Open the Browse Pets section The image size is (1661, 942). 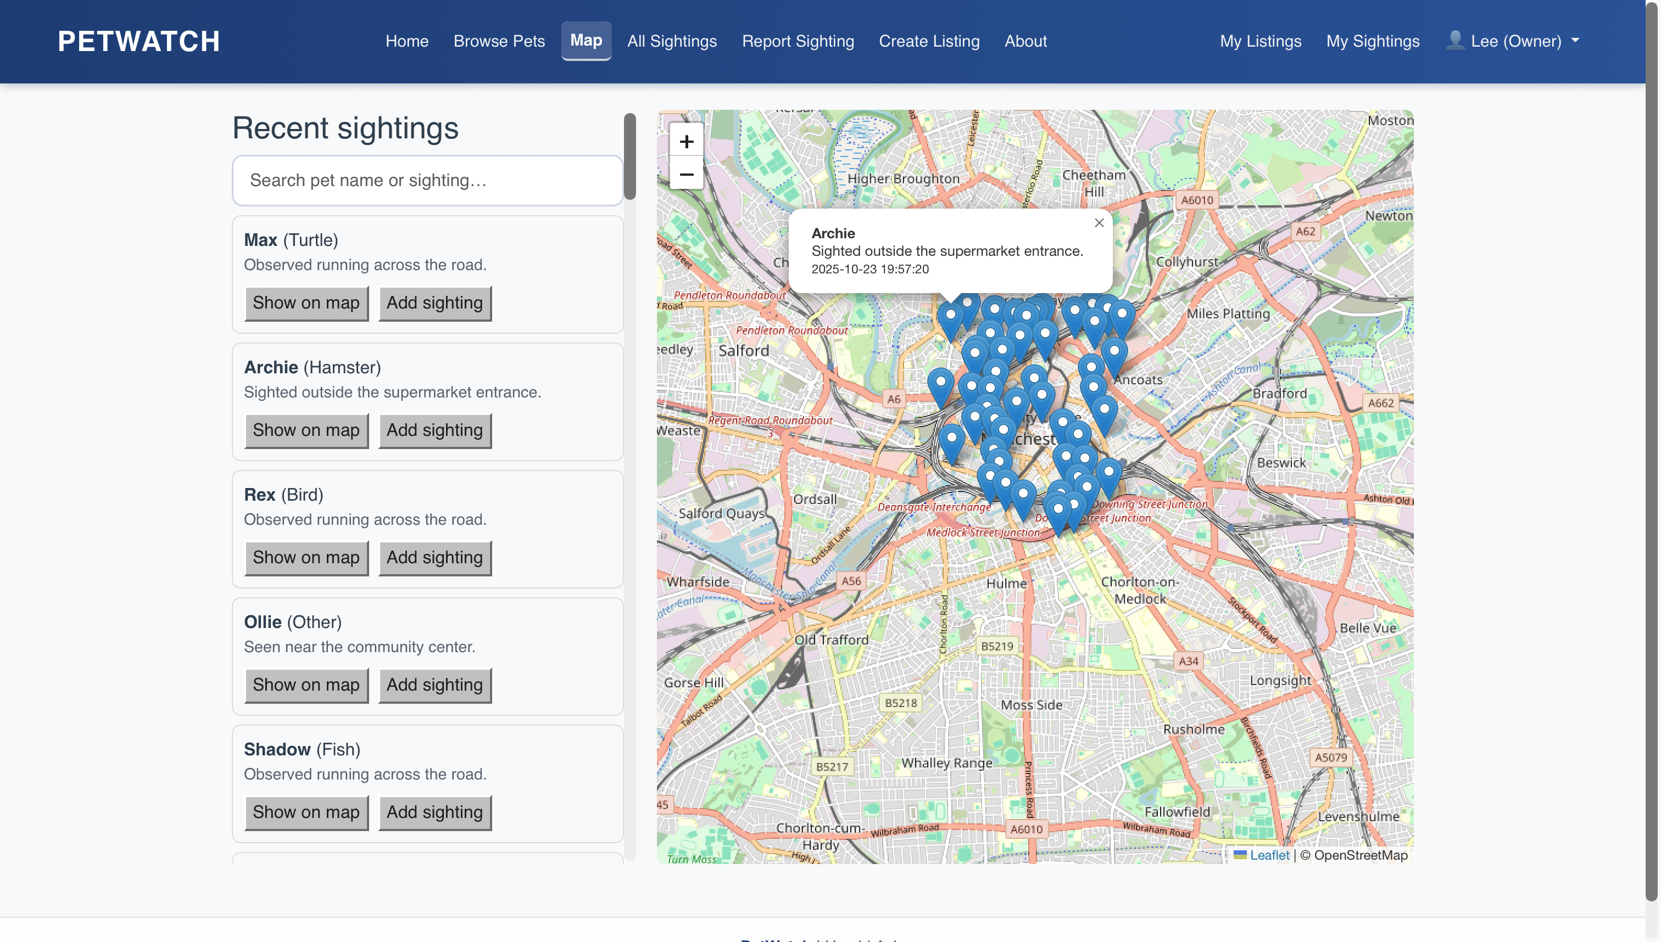pos(499,41)
